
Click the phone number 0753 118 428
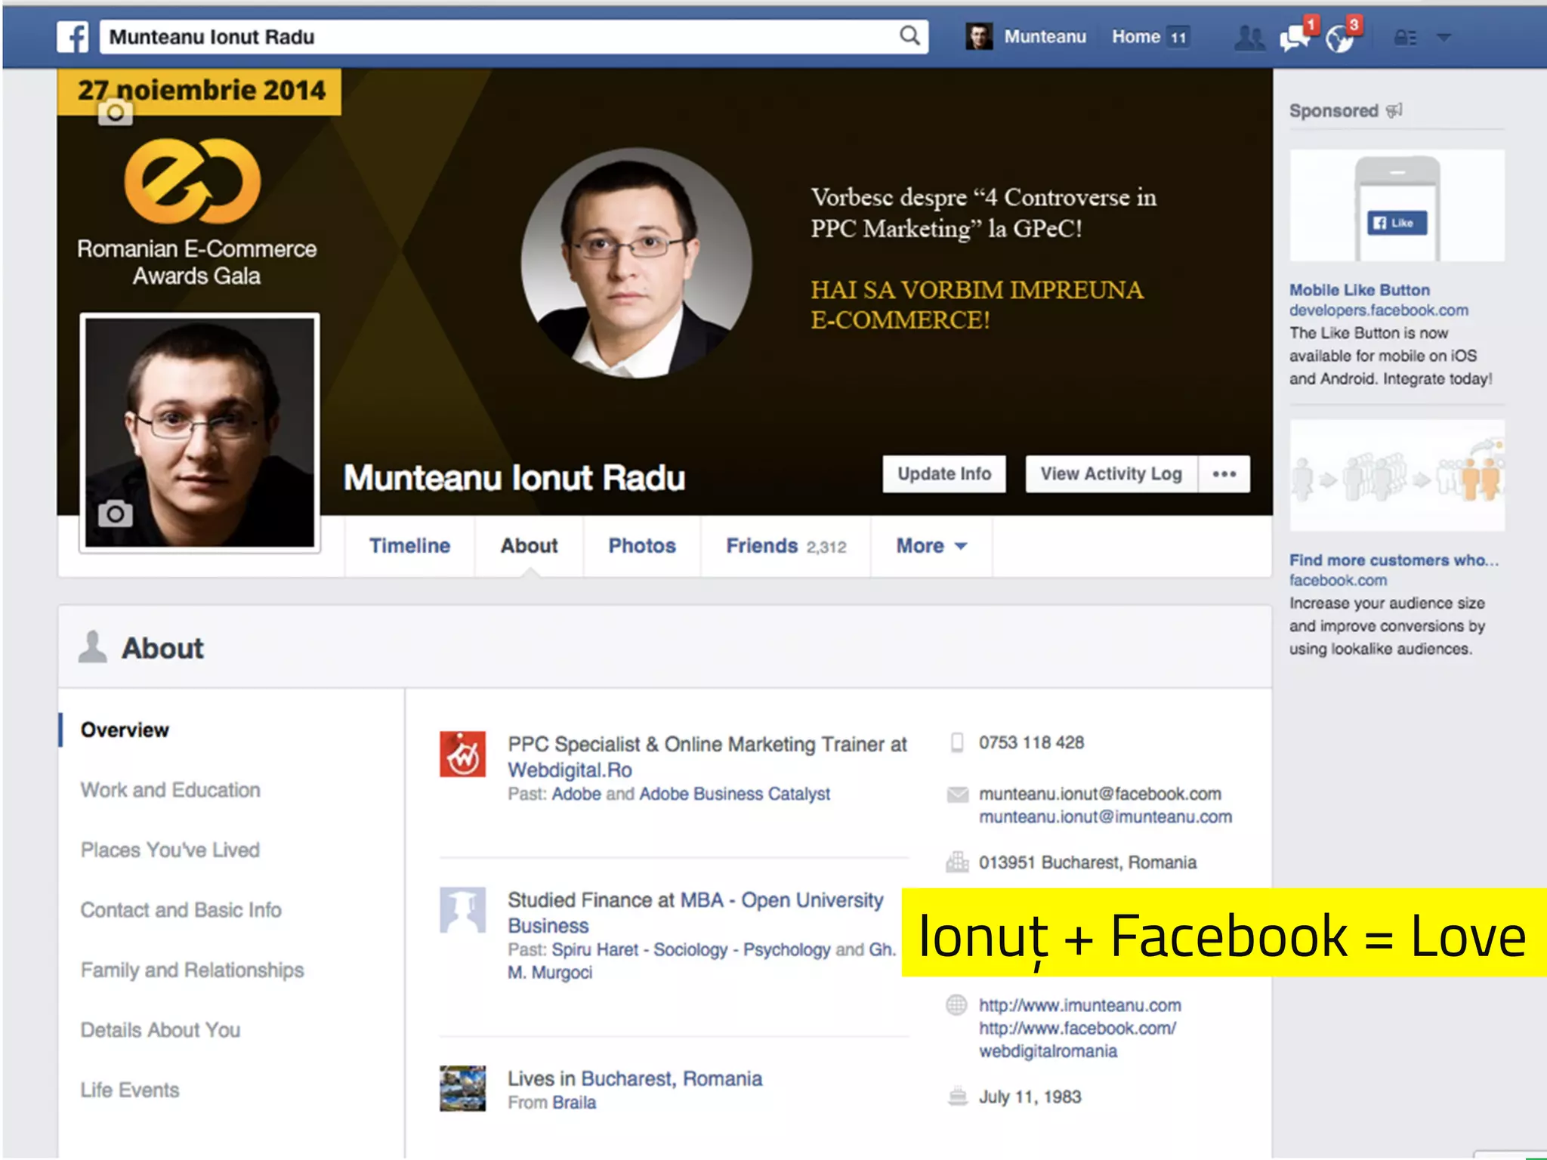pos(1031,742)
